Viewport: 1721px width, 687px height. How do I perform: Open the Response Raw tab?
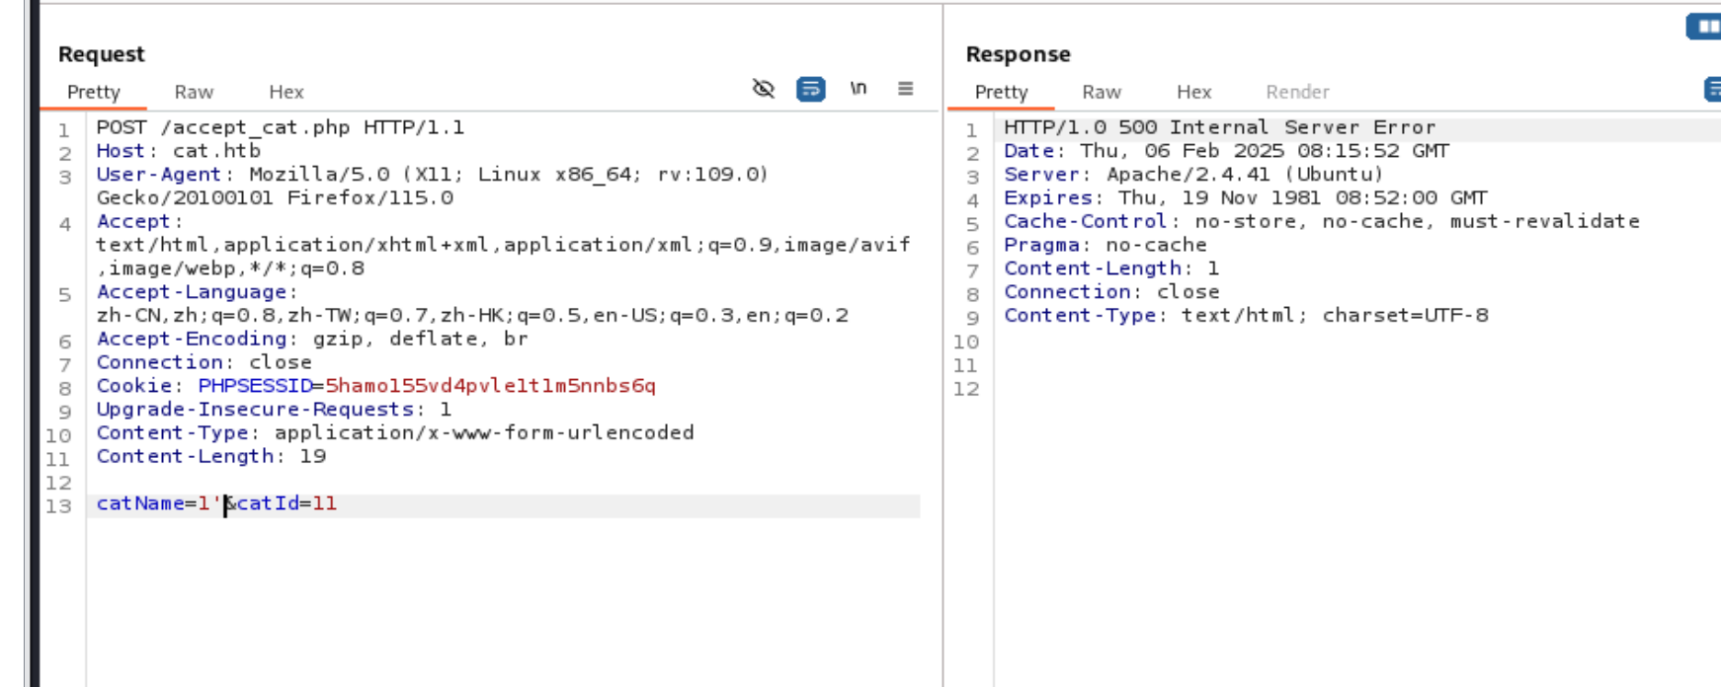pos(1101,92)
